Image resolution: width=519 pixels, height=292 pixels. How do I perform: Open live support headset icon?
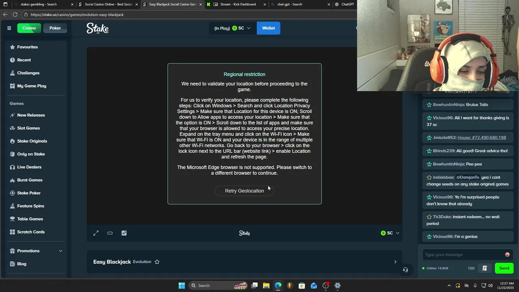point(405,270)
